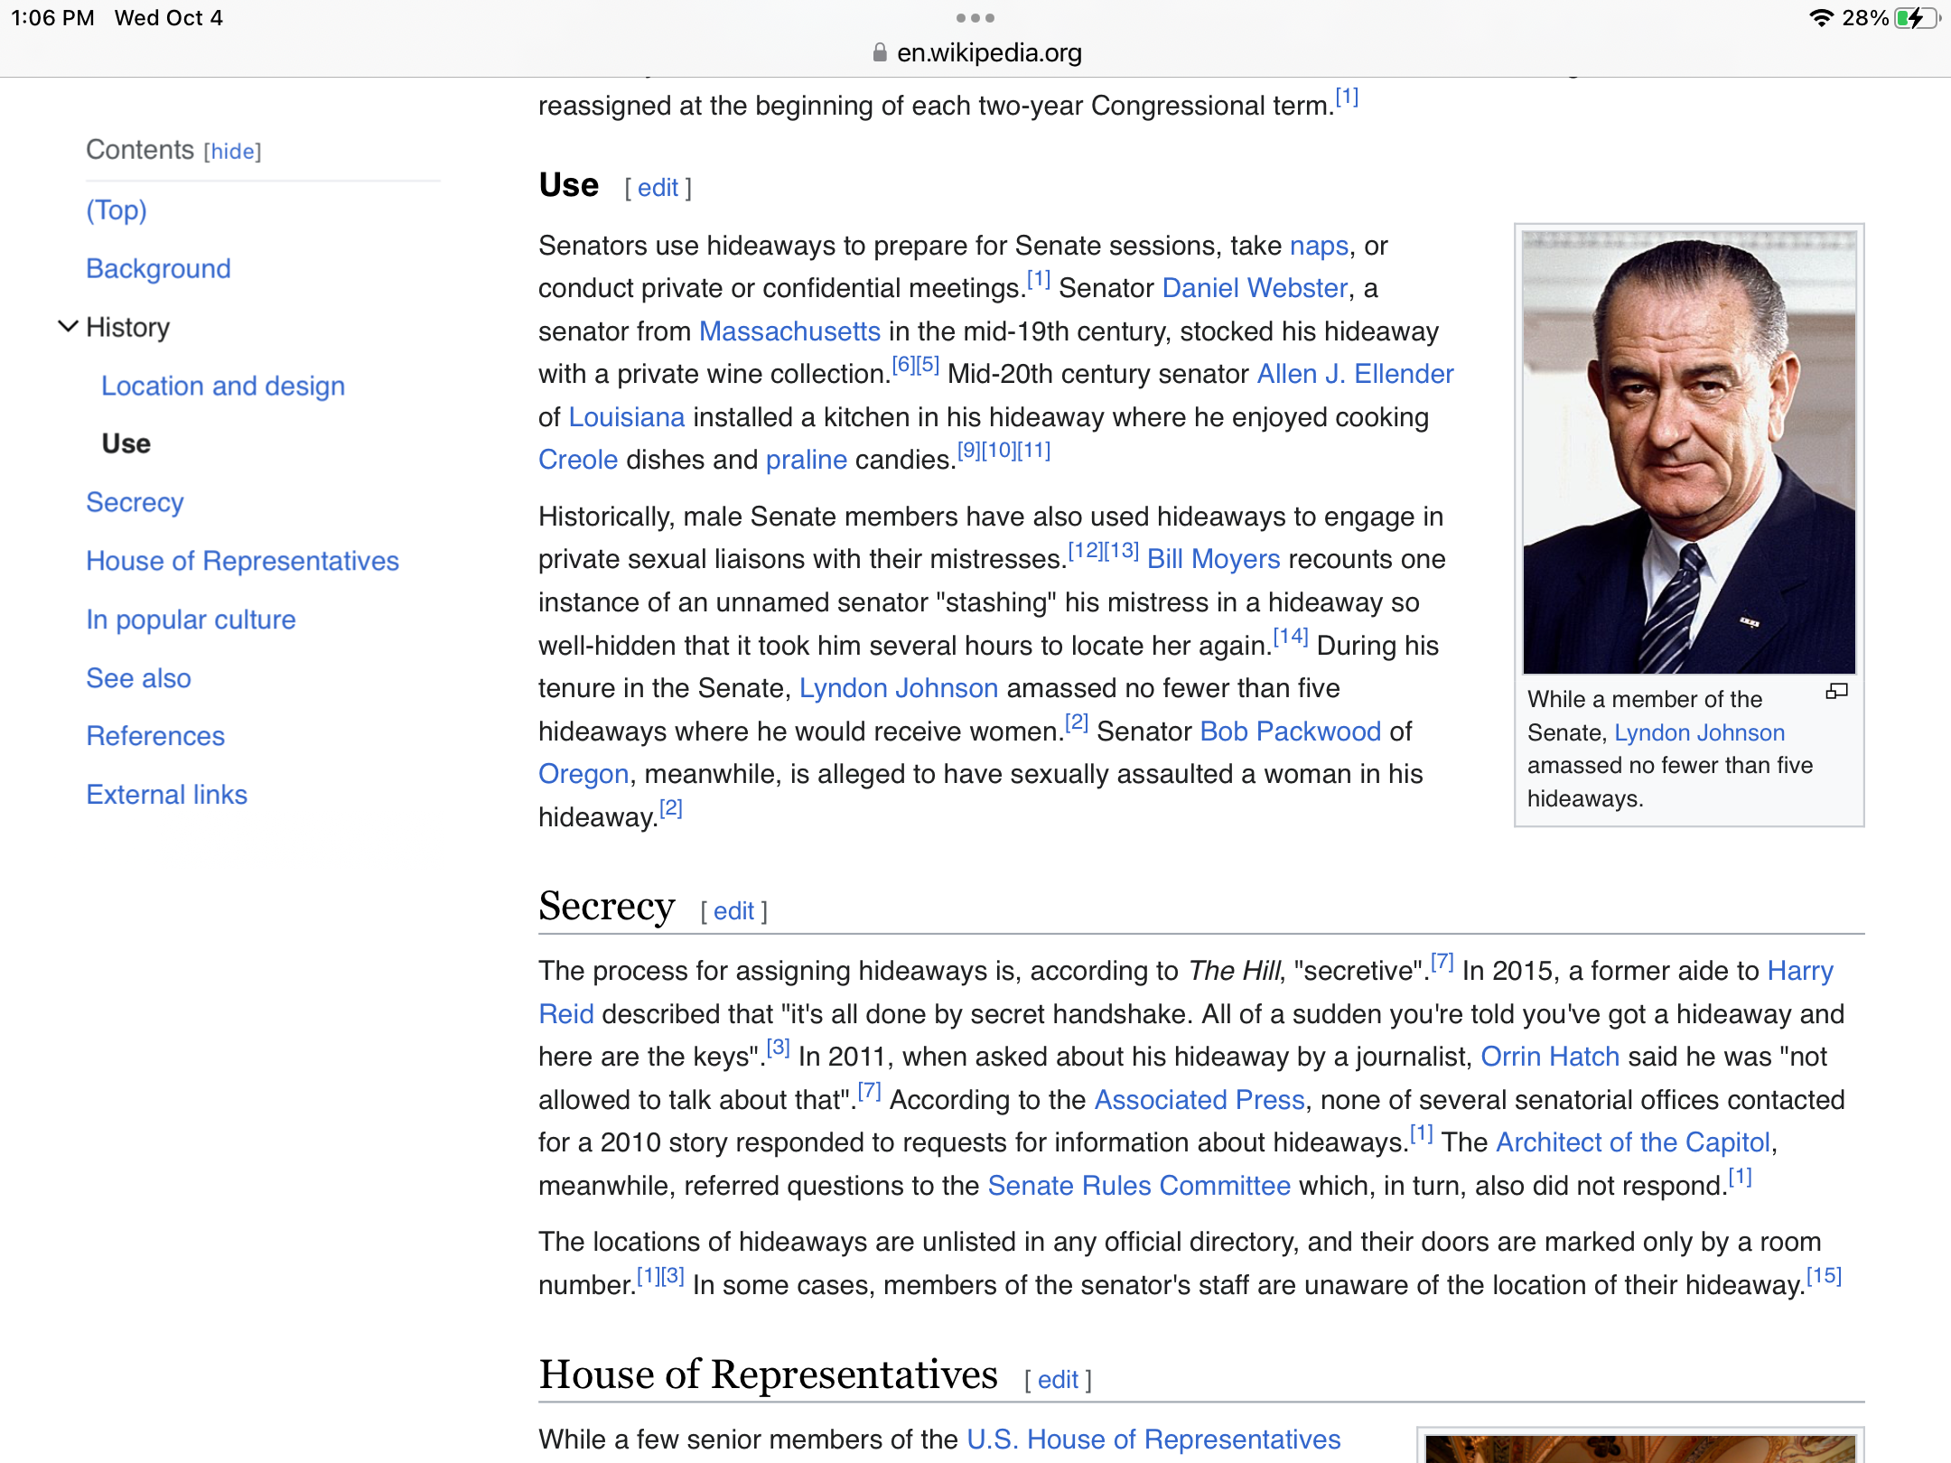This screenshot has height=1463, width=1951.
Task: Edit the Use section
Action: click(658, 188)
